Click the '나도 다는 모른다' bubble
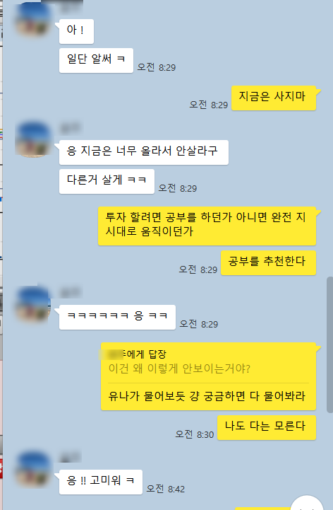 pyautogui.click(x=267, y=427)
